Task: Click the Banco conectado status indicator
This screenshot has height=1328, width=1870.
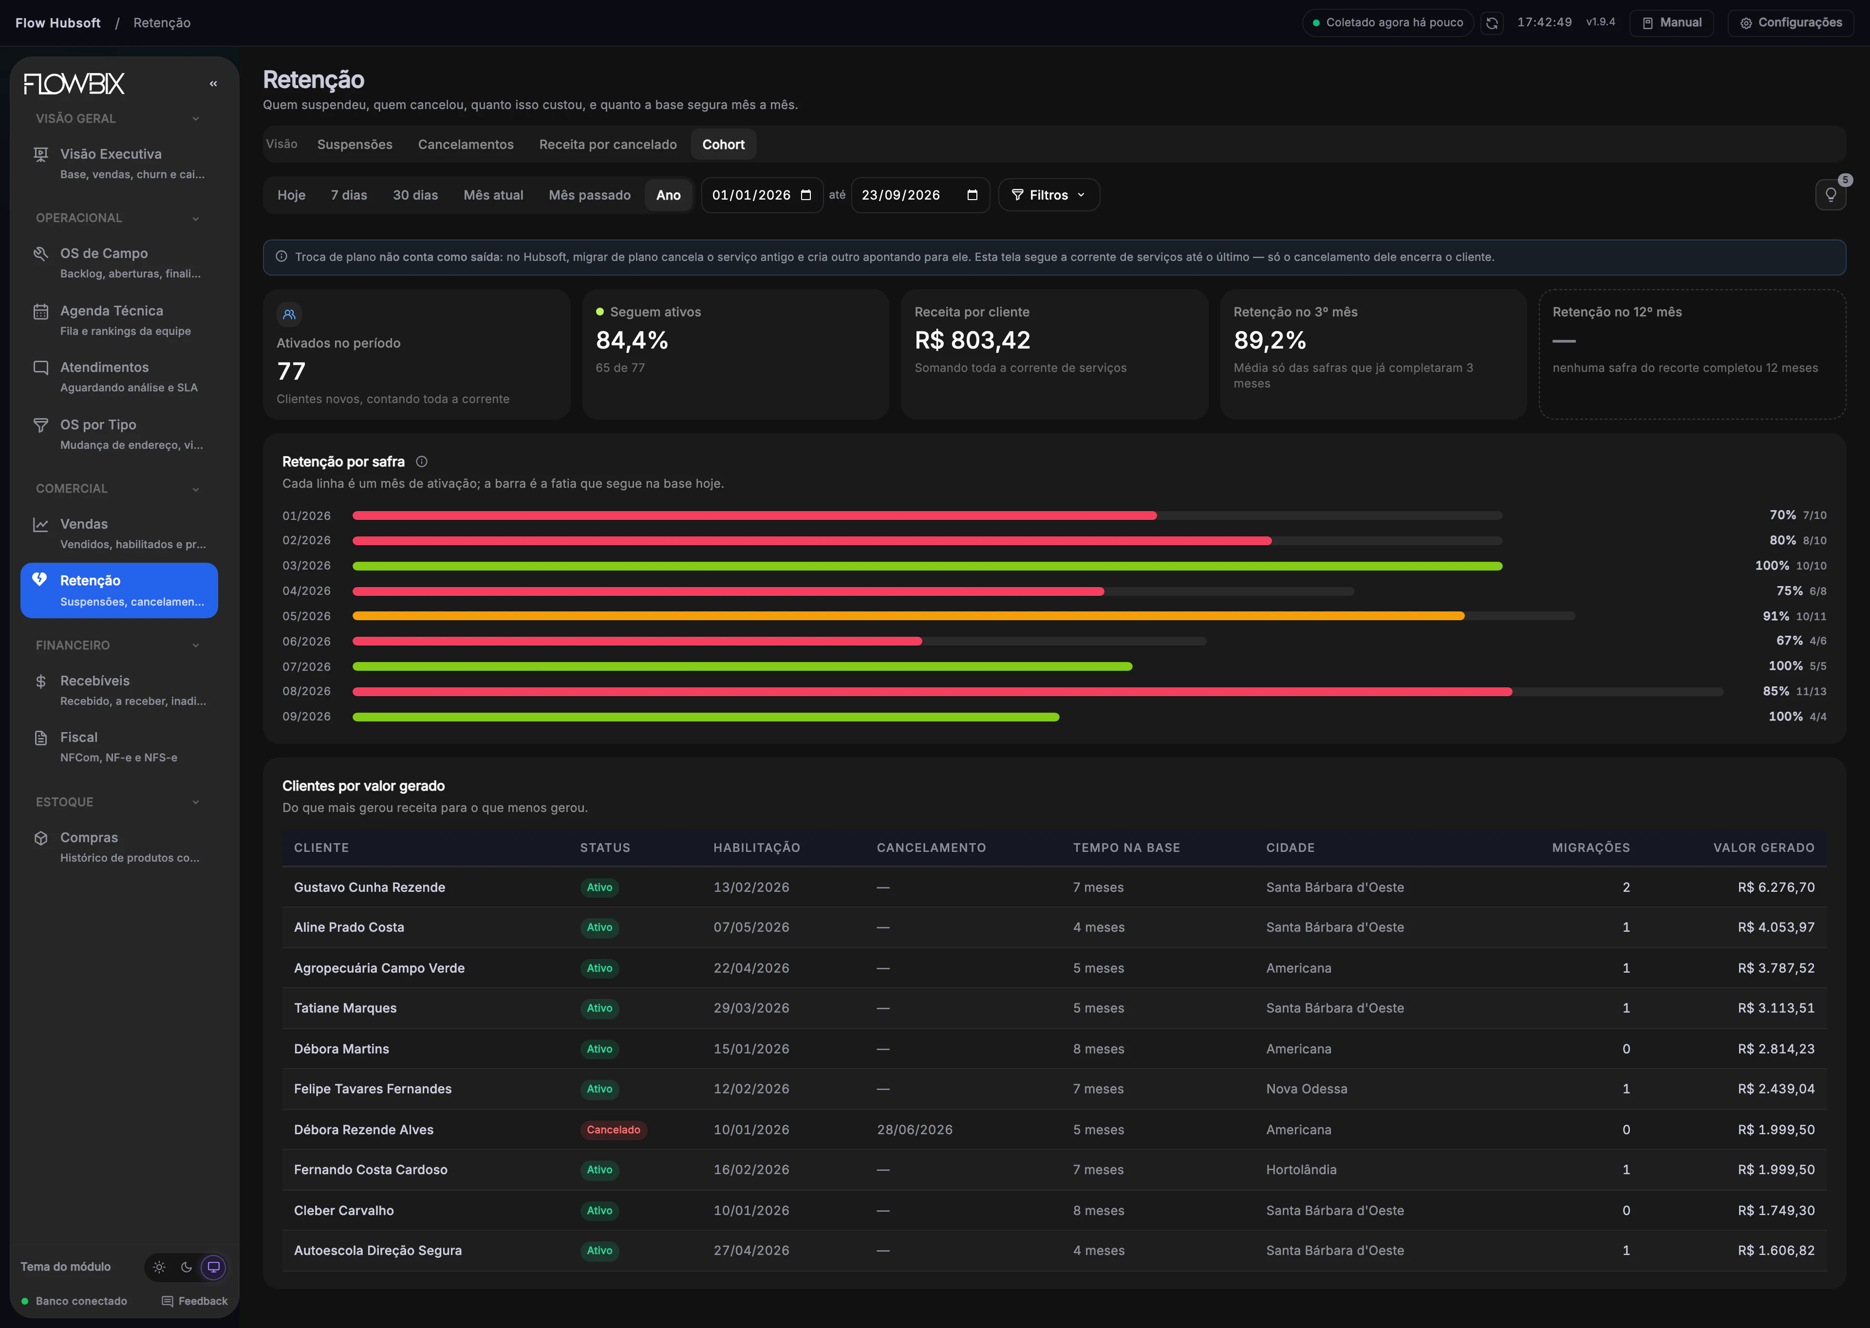Action: 75,1301
